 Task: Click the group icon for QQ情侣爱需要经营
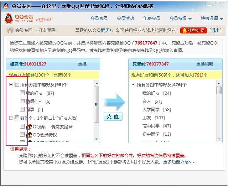click(29, 127)
